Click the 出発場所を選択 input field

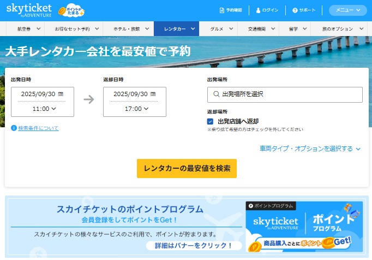coord(285,94)
